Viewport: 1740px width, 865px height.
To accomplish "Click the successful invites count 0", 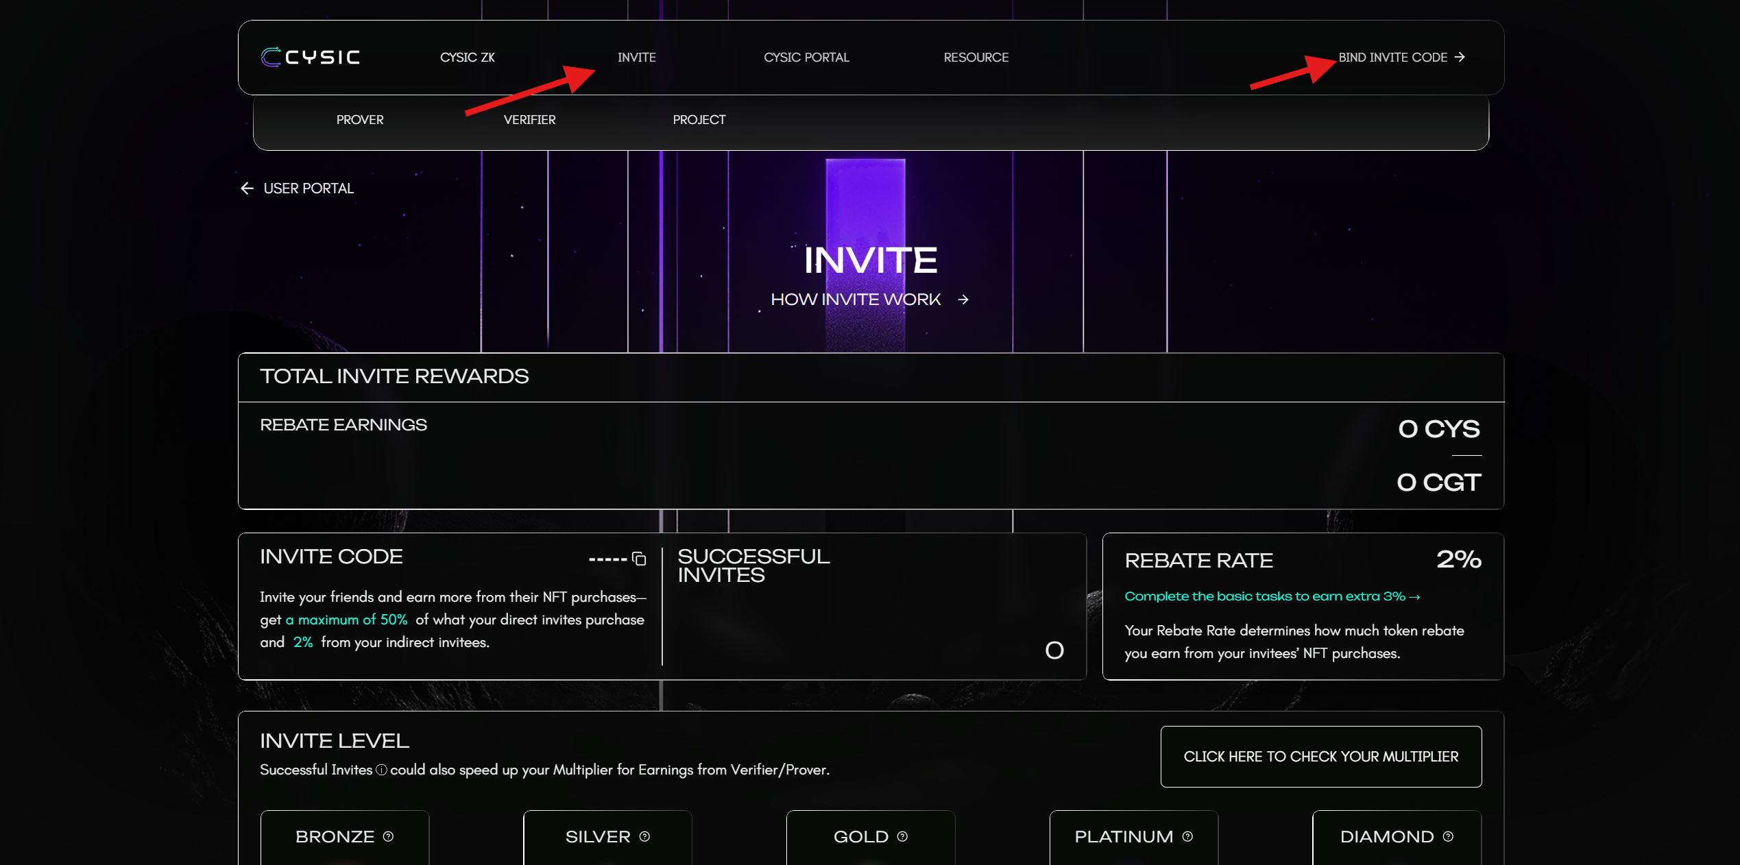I will (1054, 650).
